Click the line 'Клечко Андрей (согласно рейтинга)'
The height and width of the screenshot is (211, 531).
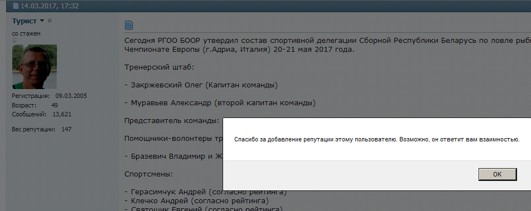click(197, 201)
